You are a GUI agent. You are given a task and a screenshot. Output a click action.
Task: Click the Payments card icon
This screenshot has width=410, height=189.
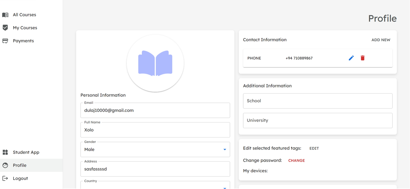point(5,41)
